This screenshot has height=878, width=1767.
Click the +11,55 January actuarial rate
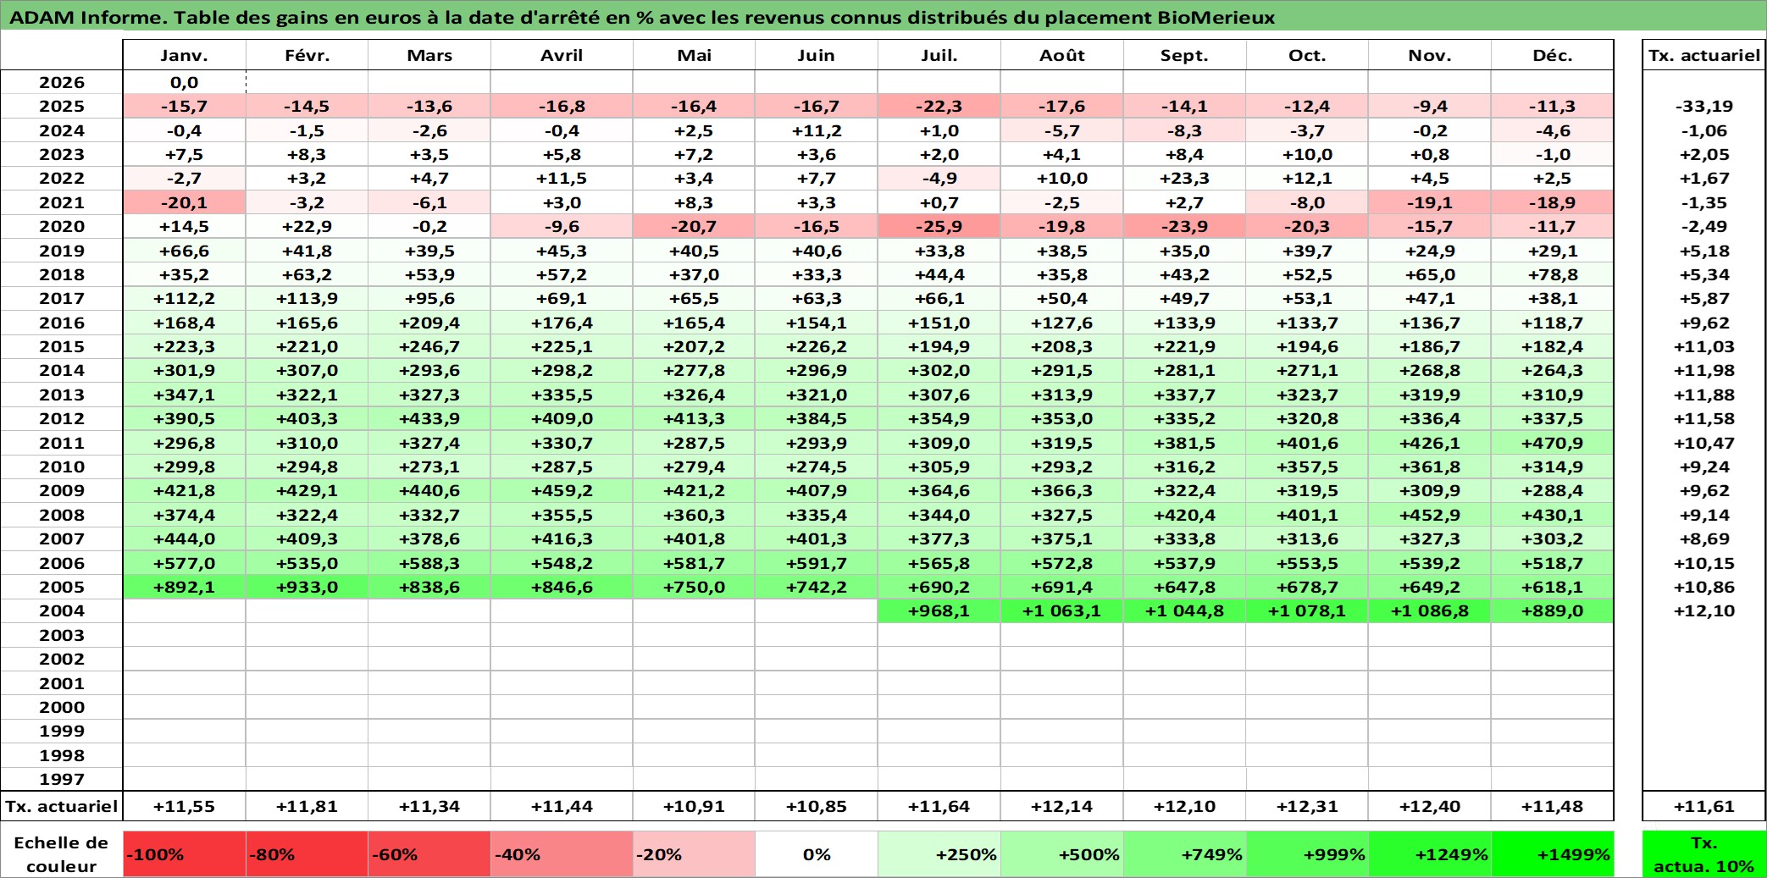pos(185,806)
